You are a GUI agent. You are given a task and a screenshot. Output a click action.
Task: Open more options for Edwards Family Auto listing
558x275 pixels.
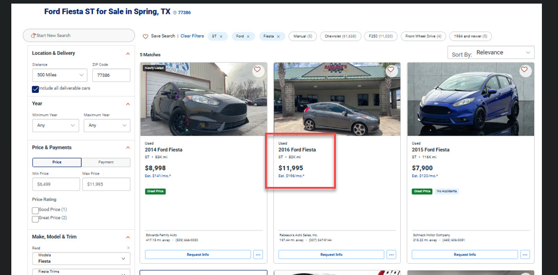click(258, 254)
